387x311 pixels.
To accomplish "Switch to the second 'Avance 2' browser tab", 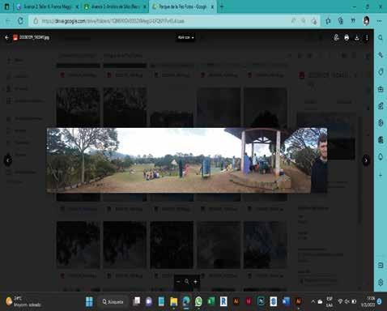I will 115,6.
